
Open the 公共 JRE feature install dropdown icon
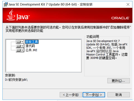20,50
